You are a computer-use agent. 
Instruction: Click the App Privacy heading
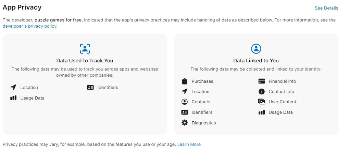click(22, 7)
